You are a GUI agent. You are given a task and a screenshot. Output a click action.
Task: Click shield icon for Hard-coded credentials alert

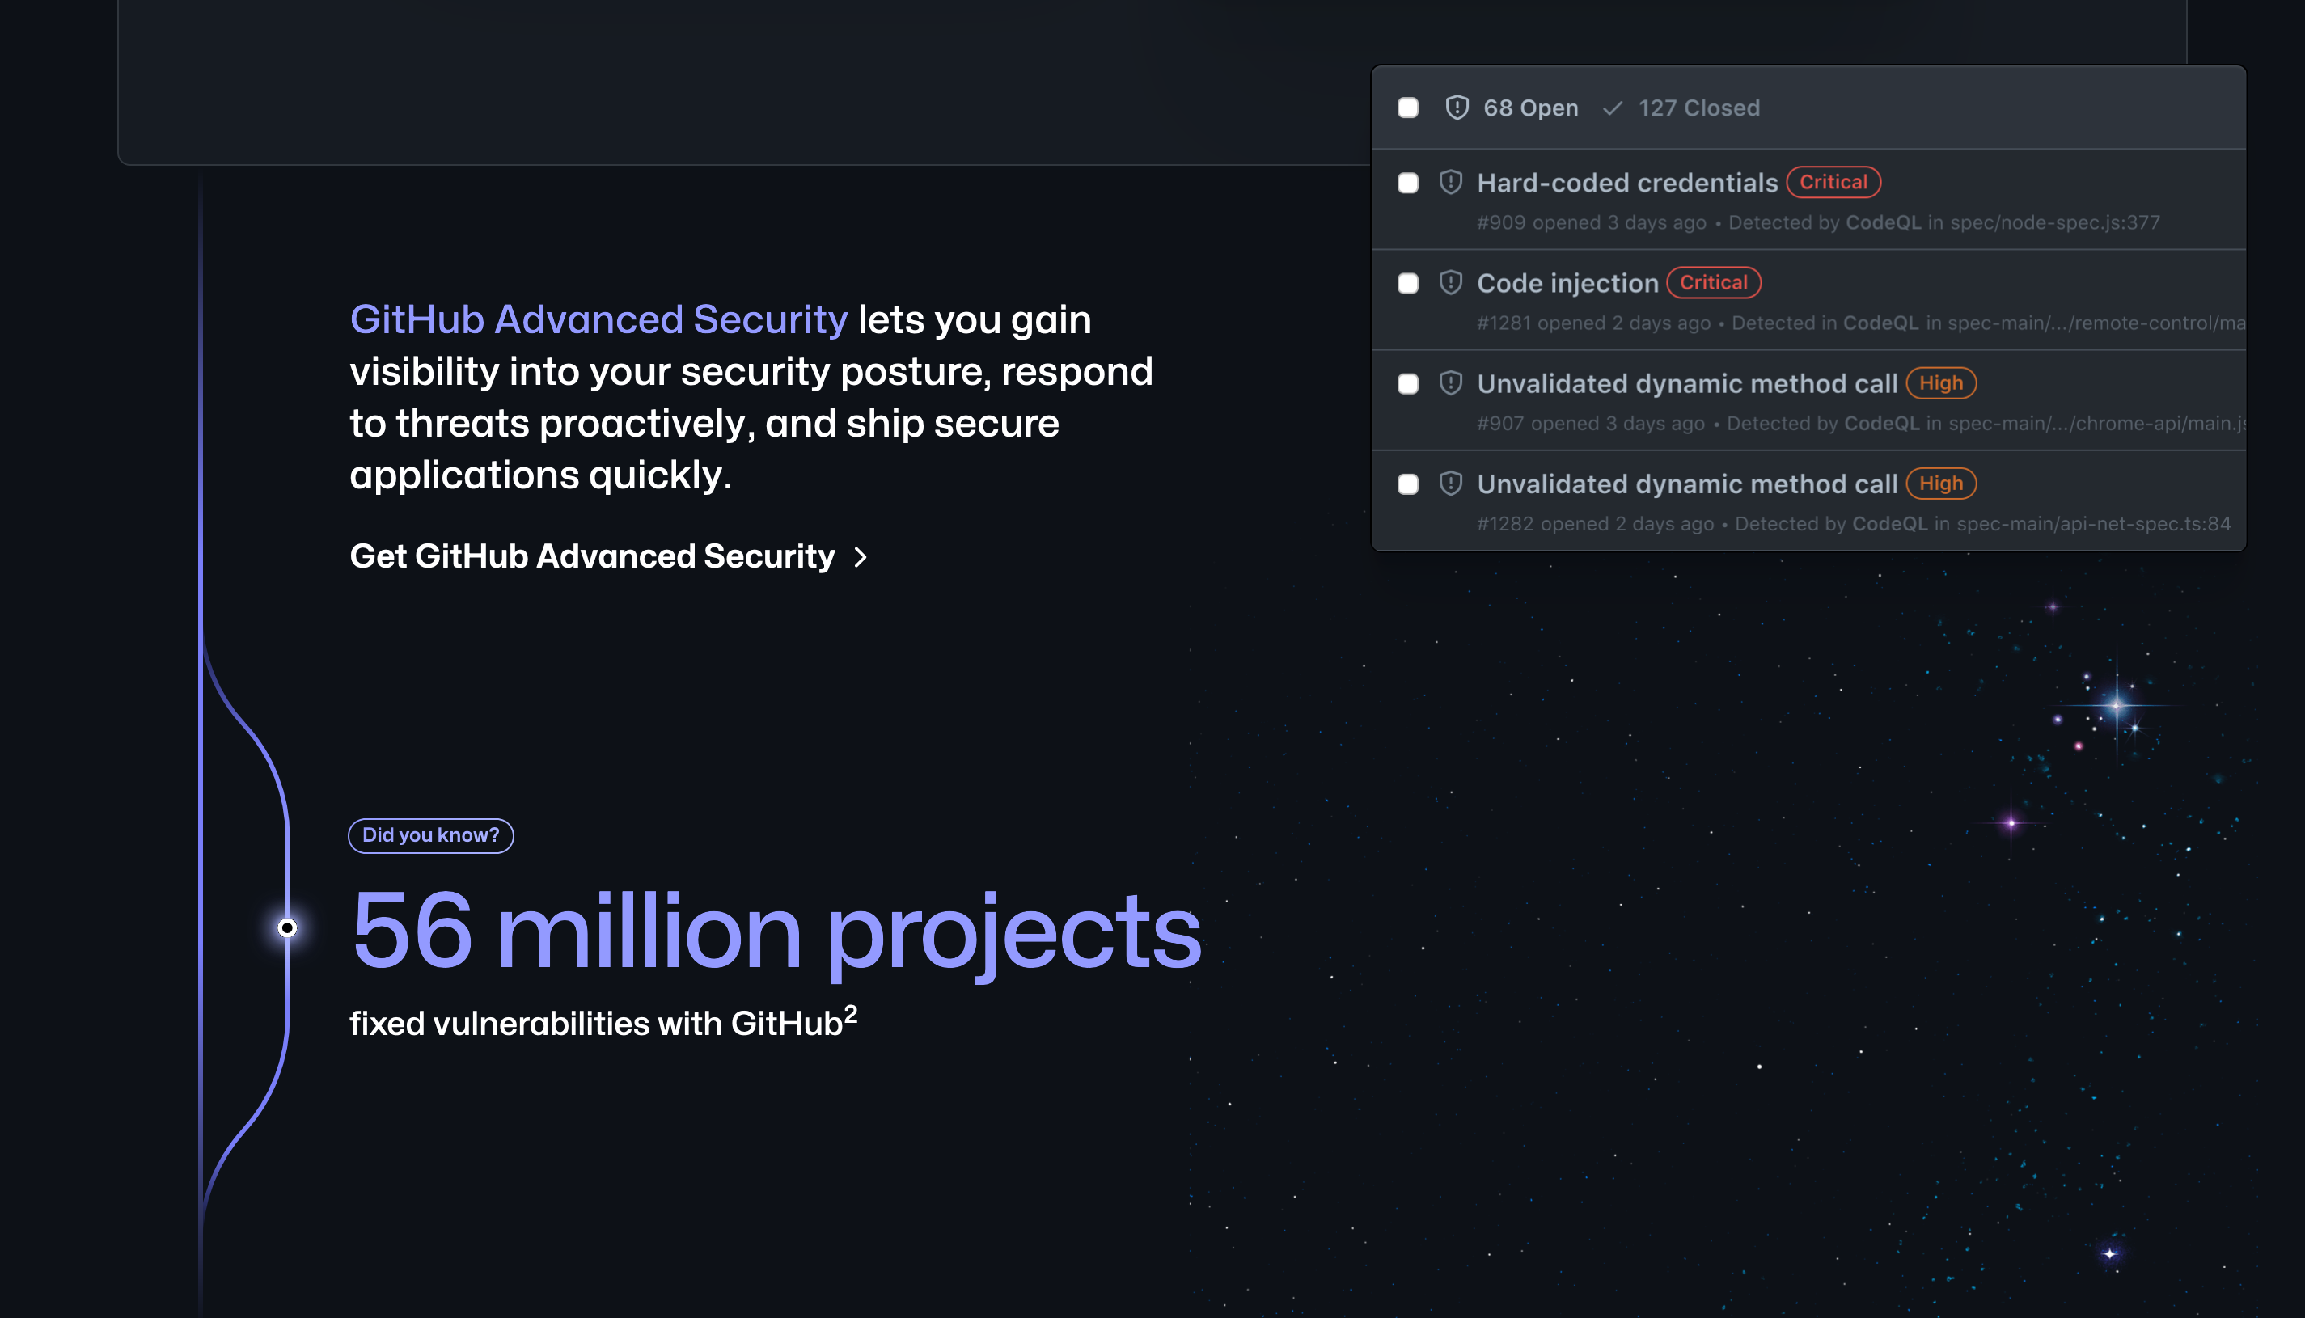pyautogui.click(x=1450, y=182)
